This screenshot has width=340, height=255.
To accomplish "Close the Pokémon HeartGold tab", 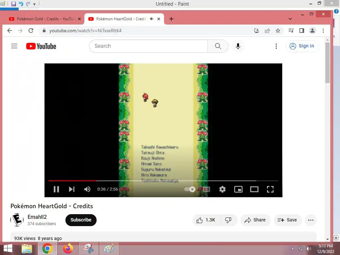I will [x=159, y=19].
